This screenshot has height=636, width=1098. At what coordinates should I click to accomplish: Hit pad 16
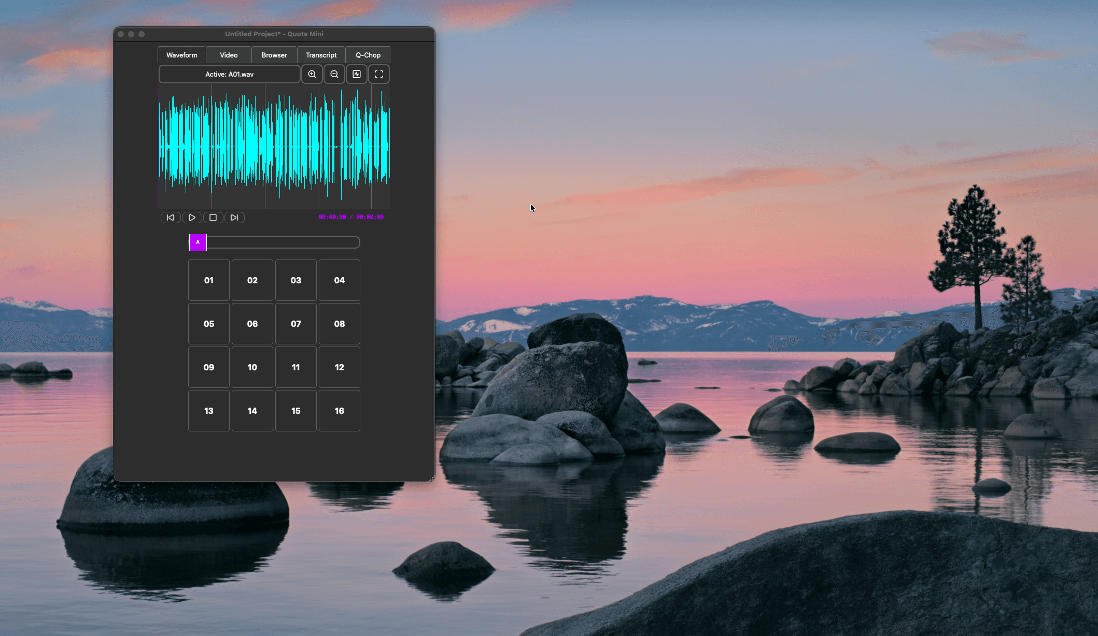340,411
